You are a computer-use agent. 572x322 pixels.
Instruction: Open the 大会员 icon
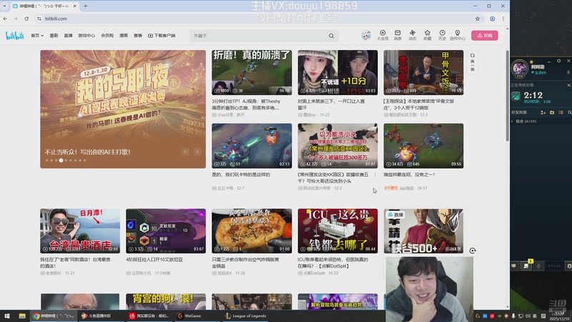click(x=383, y=35)
